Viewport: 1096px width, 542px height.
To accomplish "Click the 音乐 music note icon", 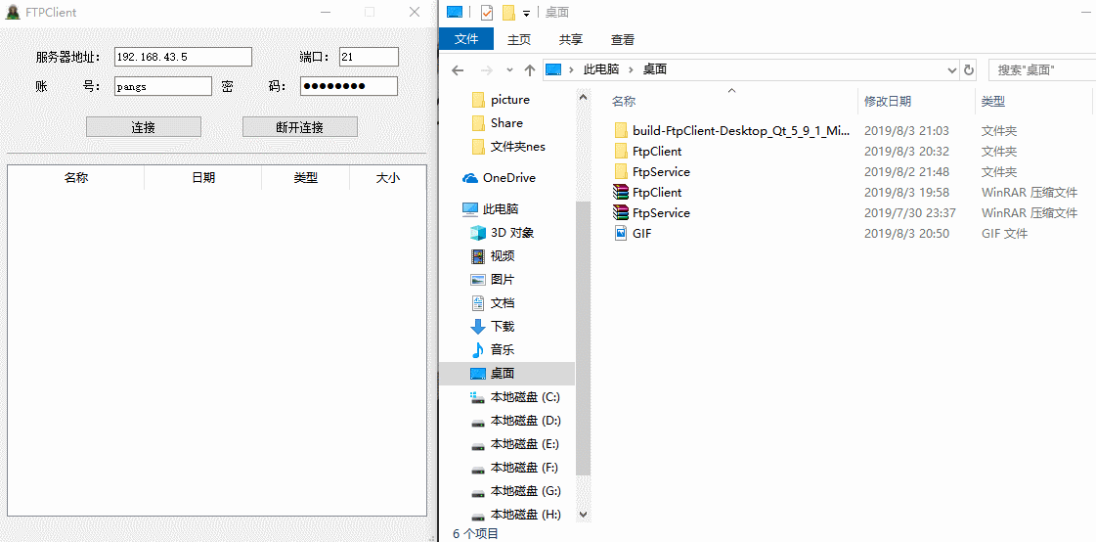I will (478, 349).
